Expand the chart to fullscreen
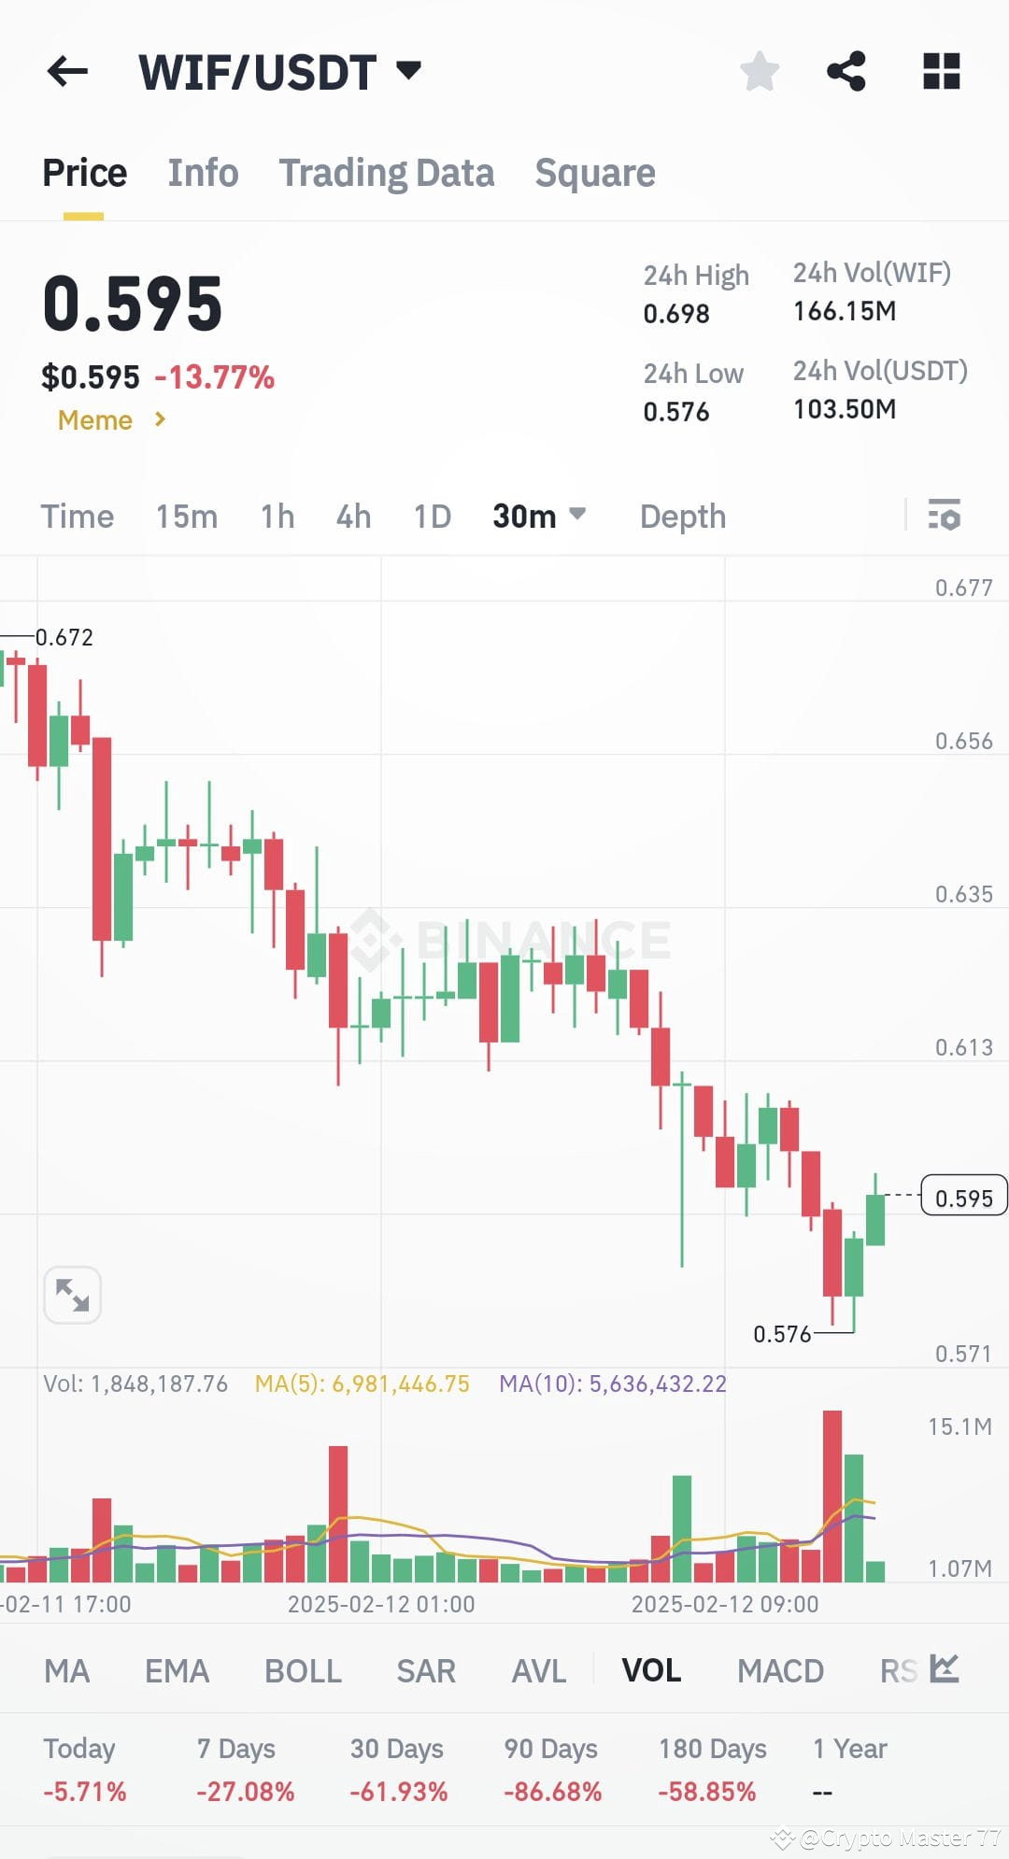Image resolution: width=1009 pixels, height=1859 pixels. coord(73,1294)
